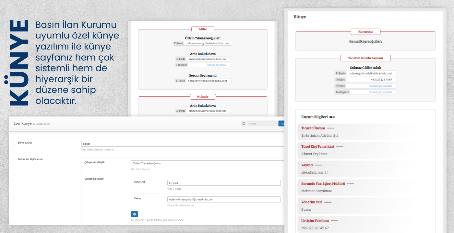
Task: Open the EsenKünye logo title
Action: [x=23, y=123]
